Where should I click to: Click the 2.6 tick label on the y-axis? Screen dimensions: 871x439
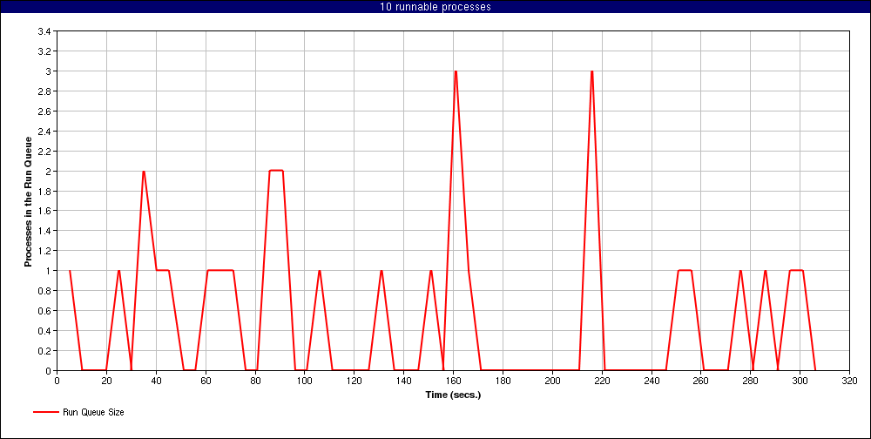(44, 111)
